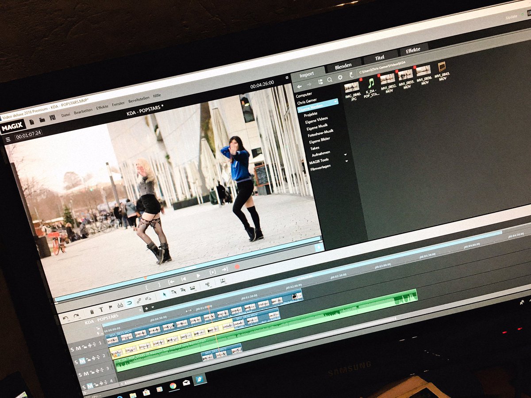Screen dimensions: 531x398
Task: Set a chapter marker flag
Action: (111, 307)
